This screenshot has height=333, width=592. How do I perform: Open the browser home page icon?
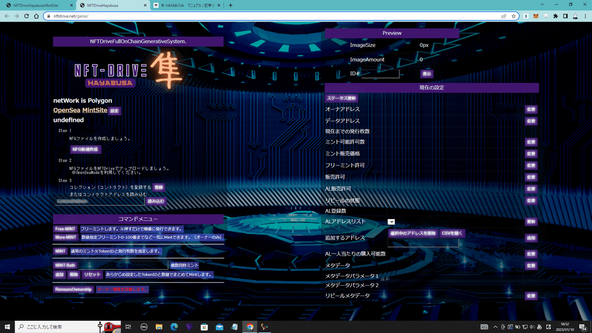[37, 16]
